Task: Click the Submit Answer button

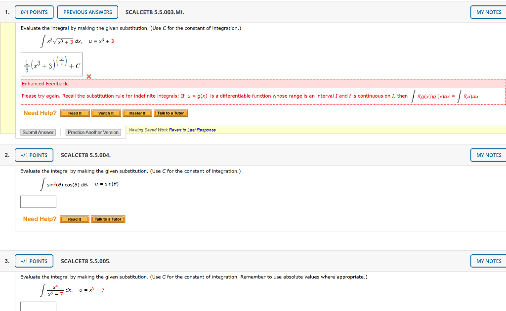Action: (x=38, y=132)
